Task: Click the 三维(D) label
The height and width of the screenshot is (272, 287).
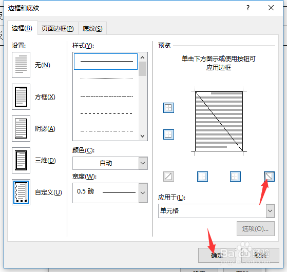Action: click(45, 161)
